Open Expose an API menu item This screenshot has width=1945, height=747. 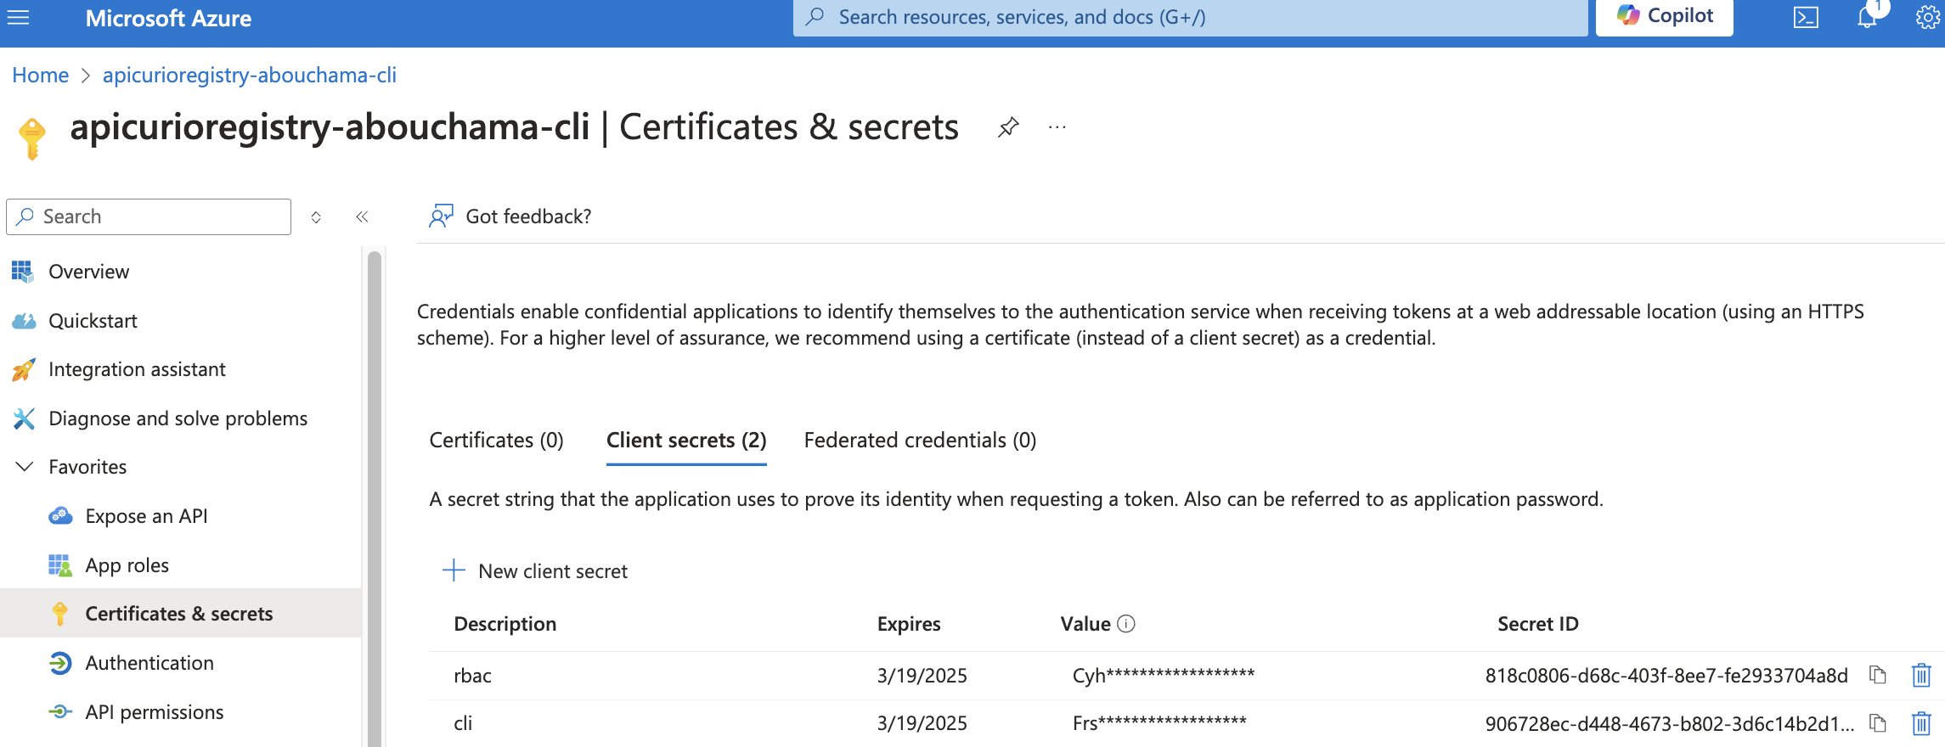click(146, 516)
